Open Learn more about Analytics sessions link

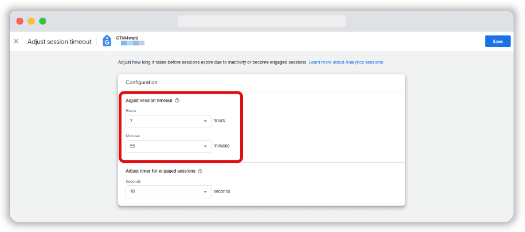click(x=346, y=62)
